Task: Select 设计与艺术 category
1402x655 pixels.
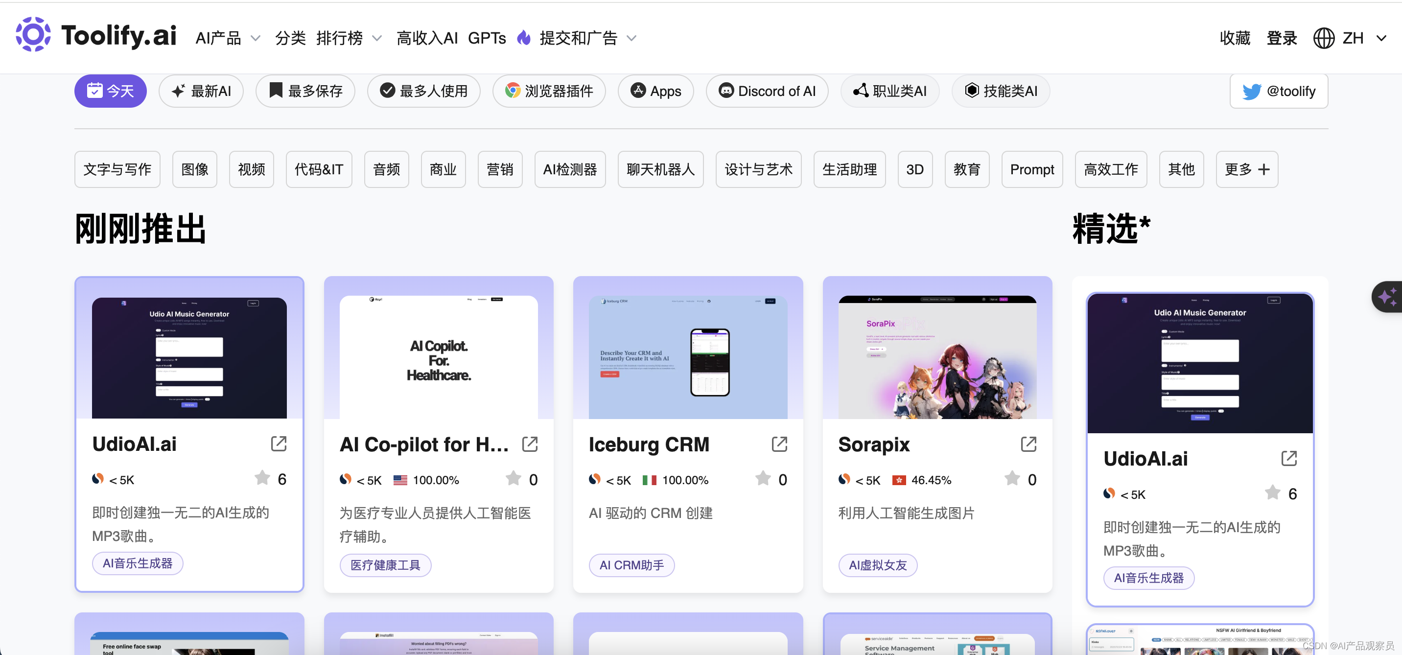Action: click(x=758, y=169)
